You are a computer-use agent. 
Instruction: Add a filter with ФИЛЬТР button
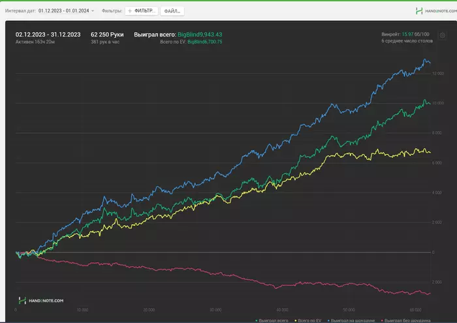pos(142,11)
